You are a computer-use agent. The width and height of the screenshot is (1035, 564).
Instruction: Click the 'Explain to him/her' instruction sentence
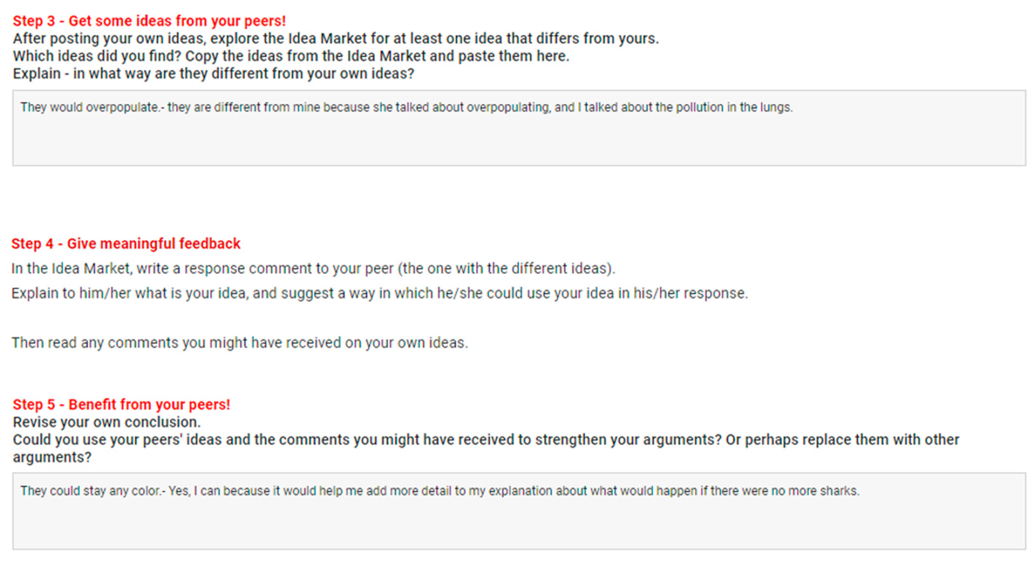(x=379, y=294)
